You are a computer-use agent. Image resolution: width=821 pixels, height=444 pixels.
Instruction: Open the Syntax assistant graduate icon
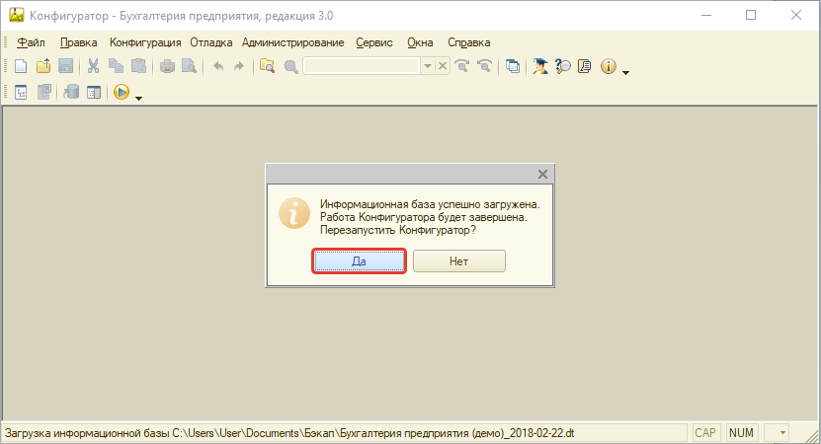point(540,66)
